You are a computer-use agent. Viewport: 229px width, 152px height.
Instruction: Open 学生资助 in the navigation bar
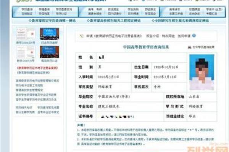click(133, 9)
